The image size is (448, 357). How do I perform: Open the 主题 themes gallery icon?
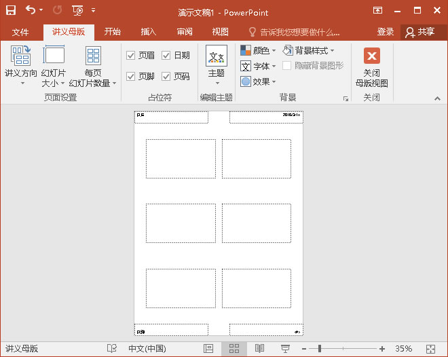pos(217,56)
